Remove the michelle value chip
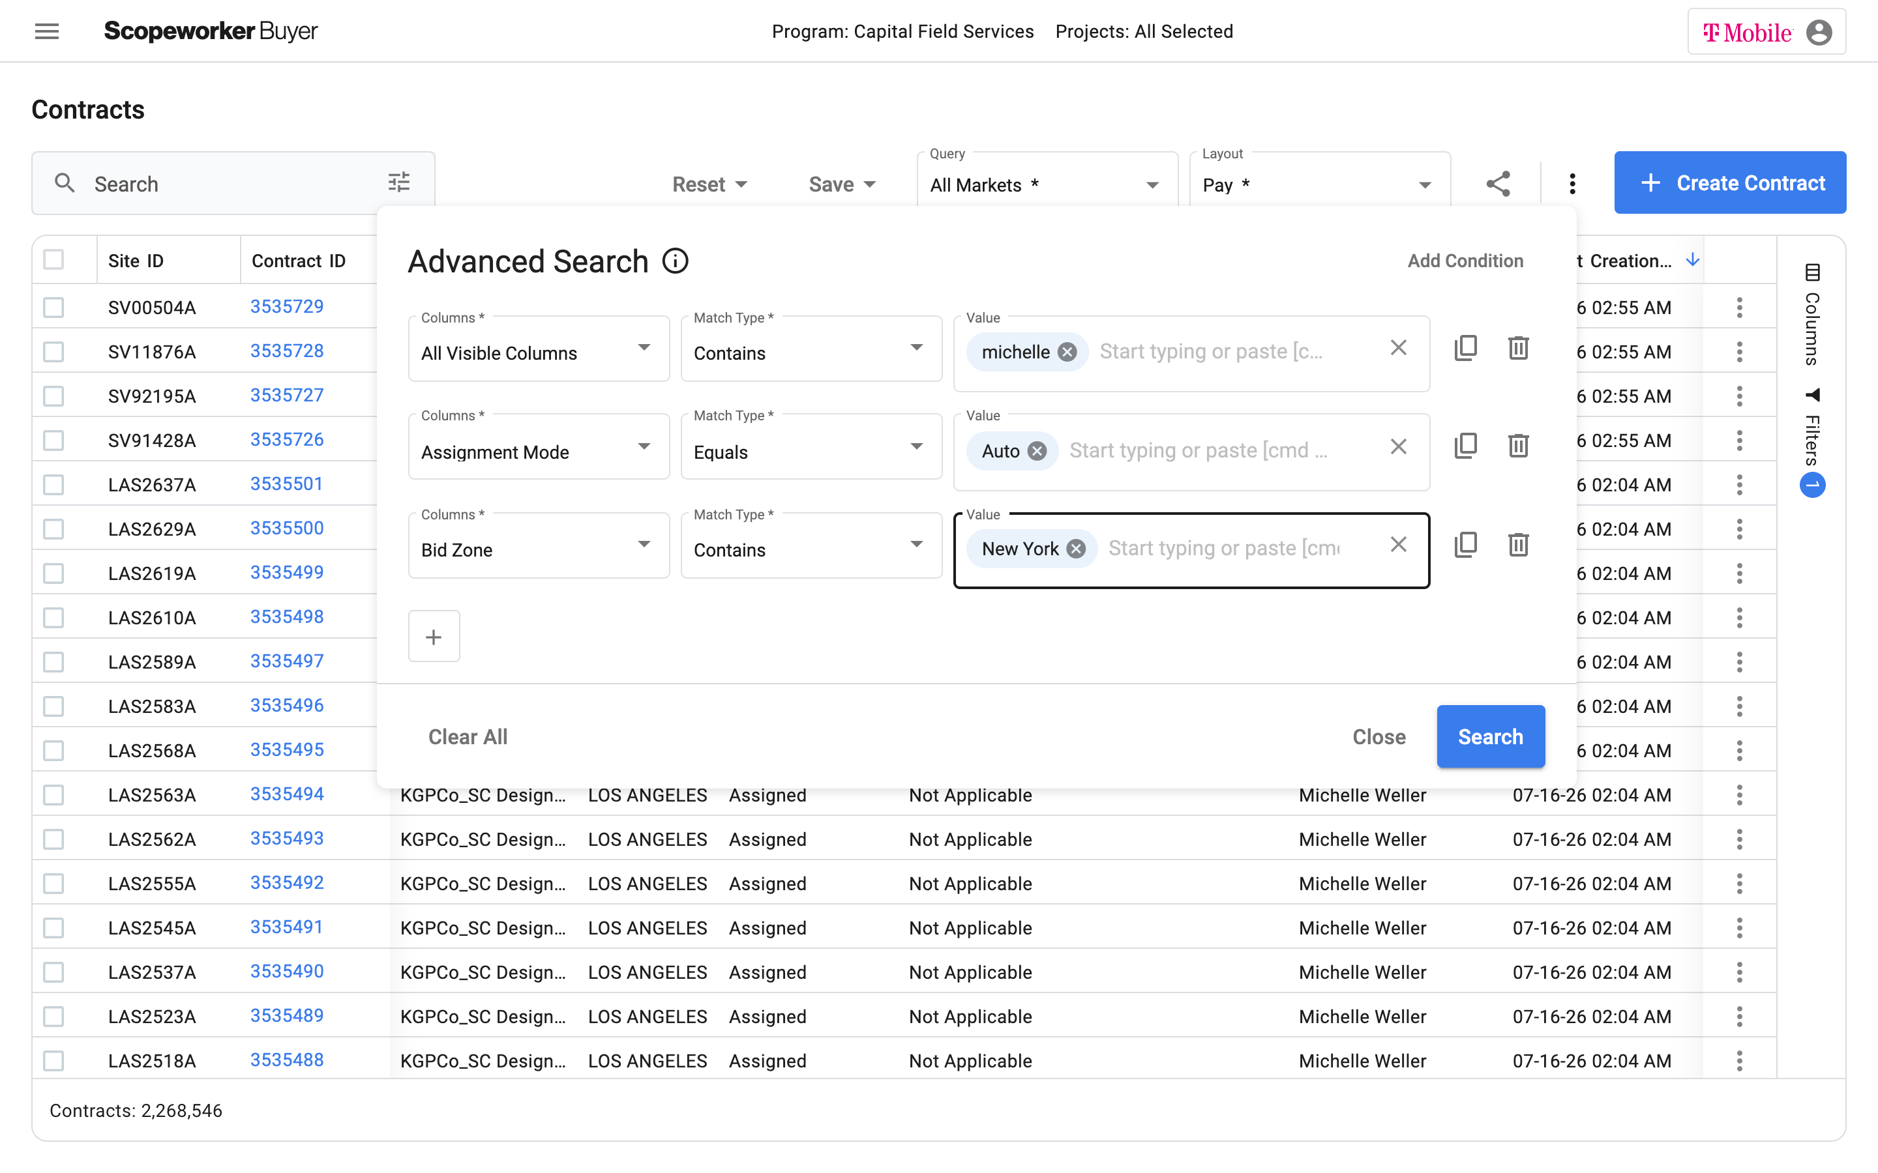This screenshot has width=1878, height=1173. (x=1068, y=352)
